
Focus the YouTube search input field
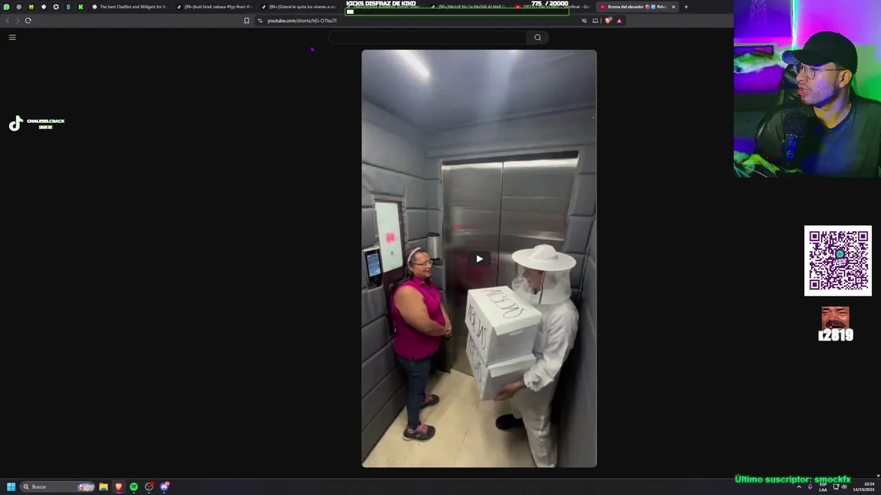[428, 37]
